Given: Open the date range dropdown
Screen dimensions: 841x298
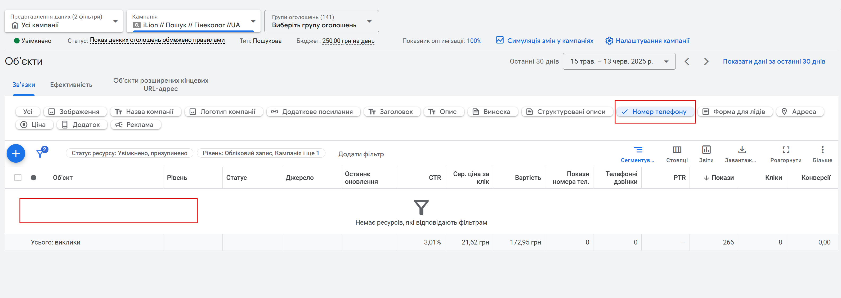Looking at the screenshot, I should [x=619, y=61].
